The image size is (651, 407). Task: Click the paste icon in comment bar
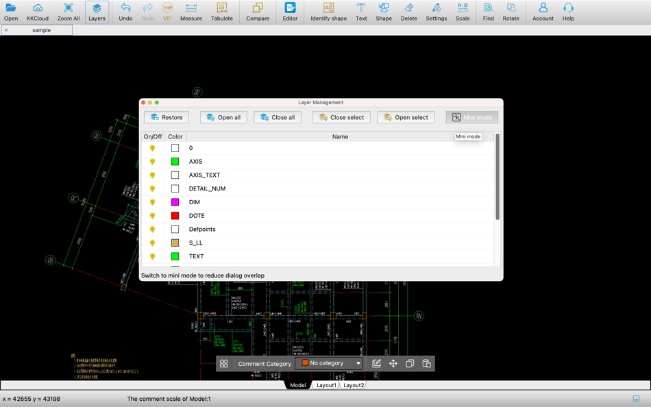click(x=426, y=363)
